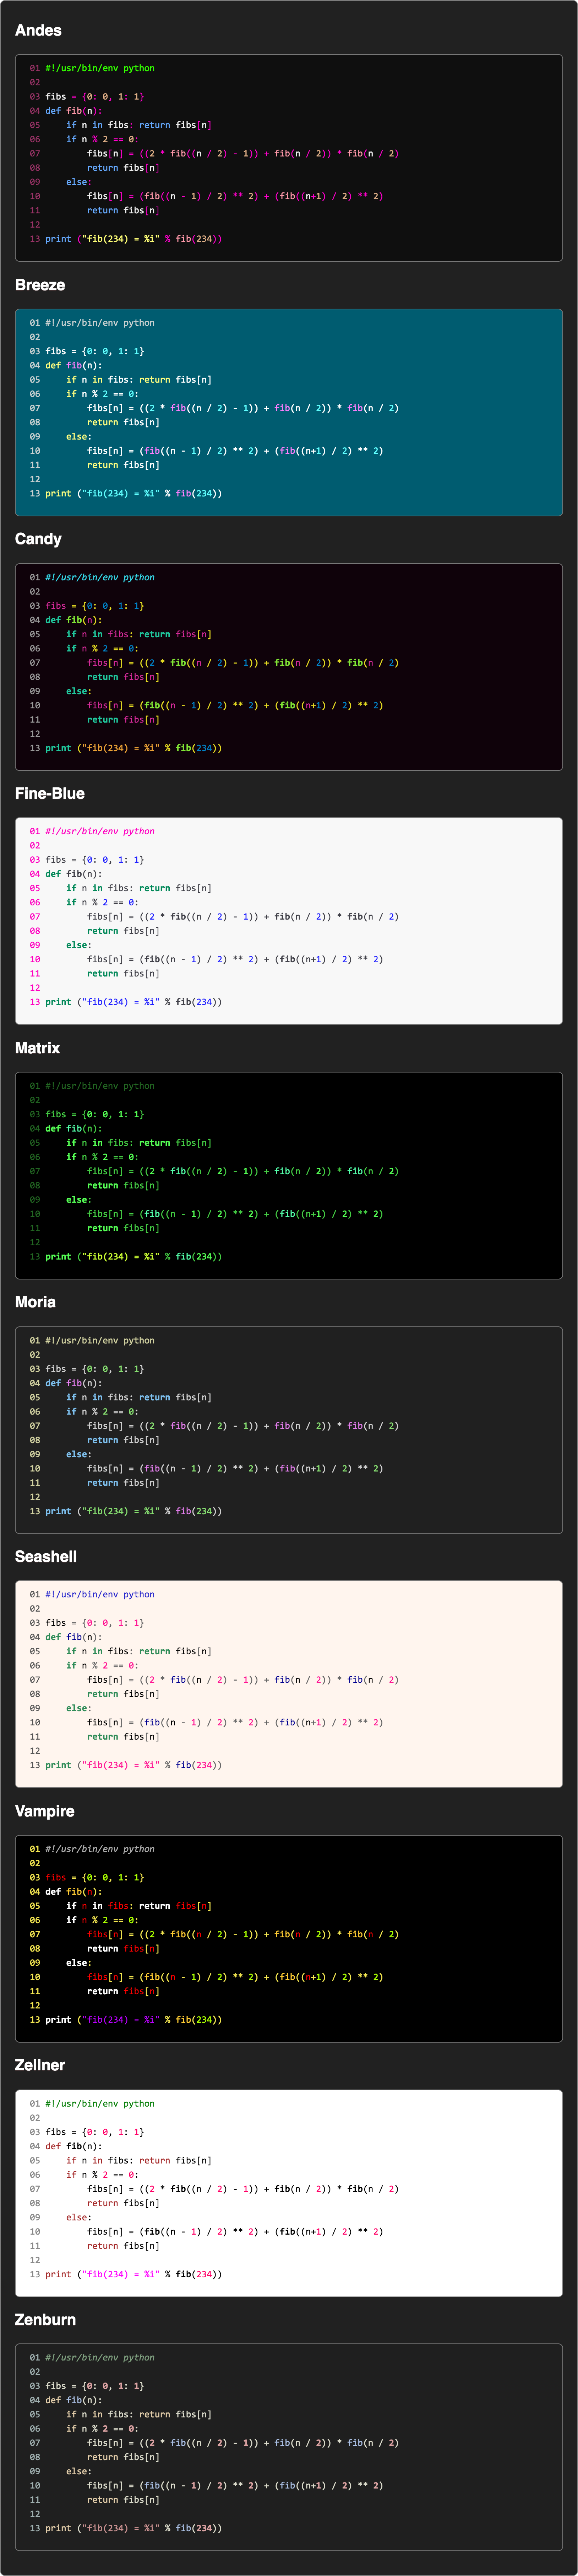This screenshot has height=2576, width=578.
Task: Click the print statement in the Candy sample
Action: point(134,748)
